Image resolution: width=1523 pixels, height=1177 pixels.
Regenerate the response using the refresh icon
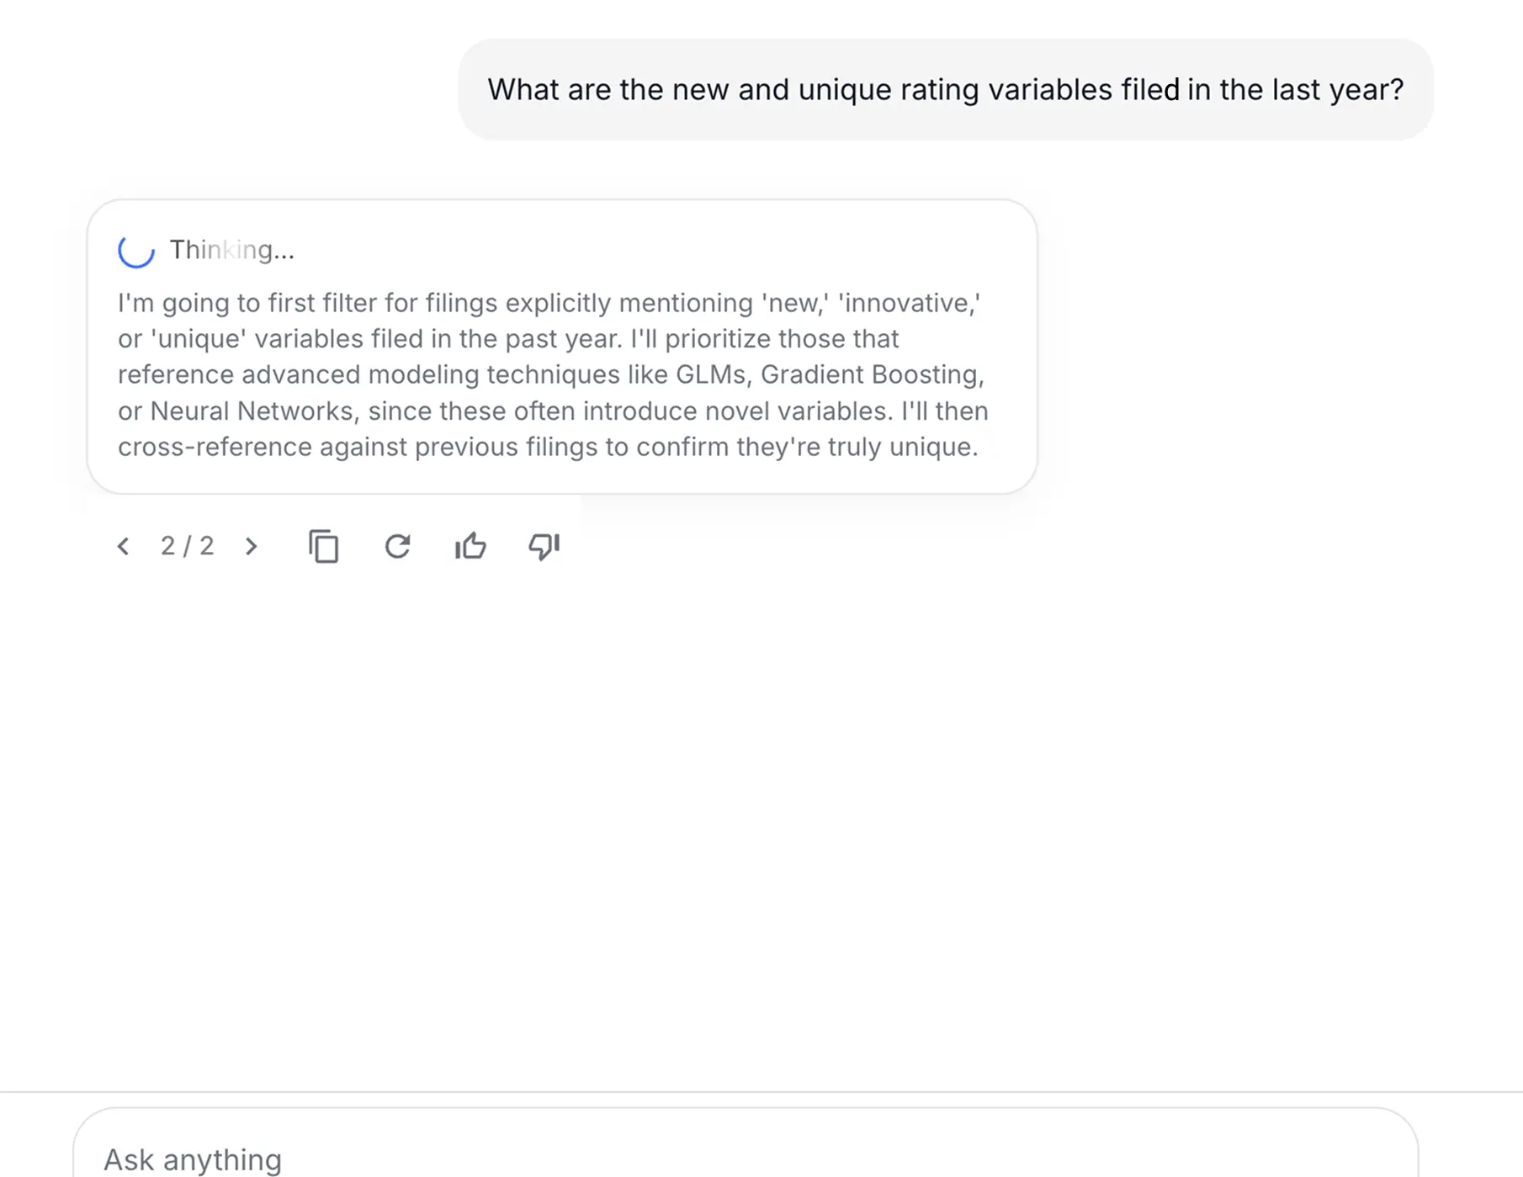[397, 547]
